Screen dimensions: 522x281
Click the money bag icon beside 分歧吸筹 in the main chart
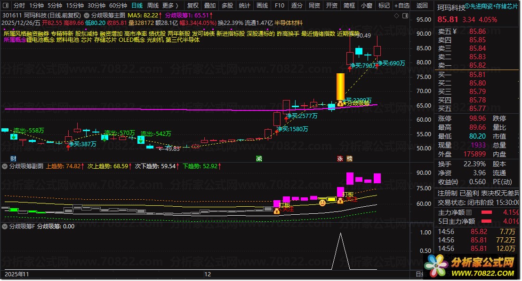tap(340, 104)
